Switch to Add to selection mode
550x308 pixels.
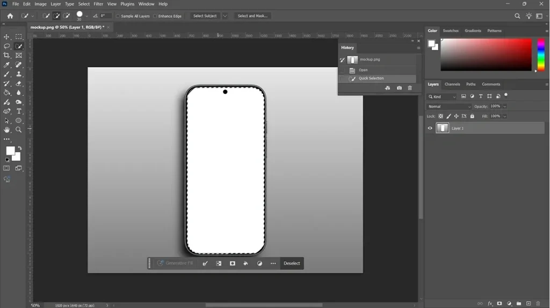(56, 16)
